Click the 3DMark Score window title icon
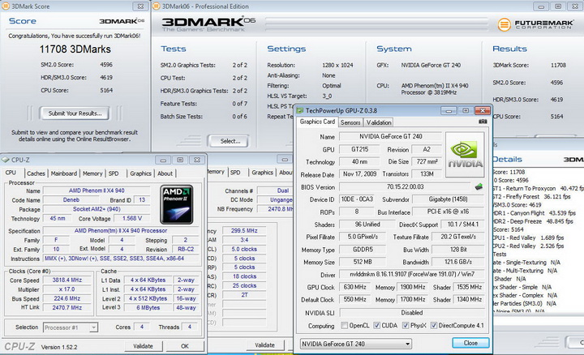 pos(5,6)
